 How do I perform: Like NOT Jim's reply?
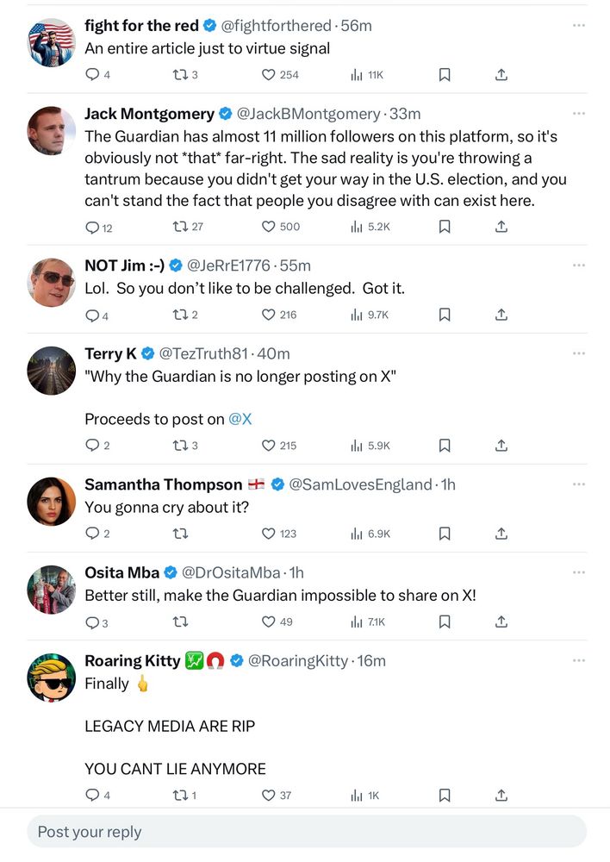(x=268, y=315)
